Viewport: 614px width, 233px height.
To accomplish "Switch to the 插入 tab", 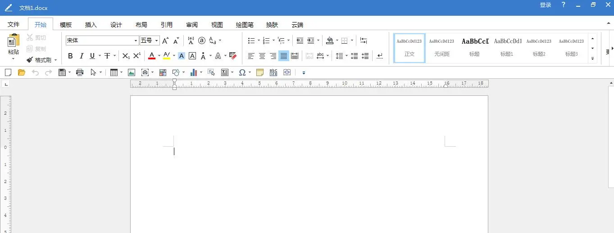I will (x=91, y=24).
